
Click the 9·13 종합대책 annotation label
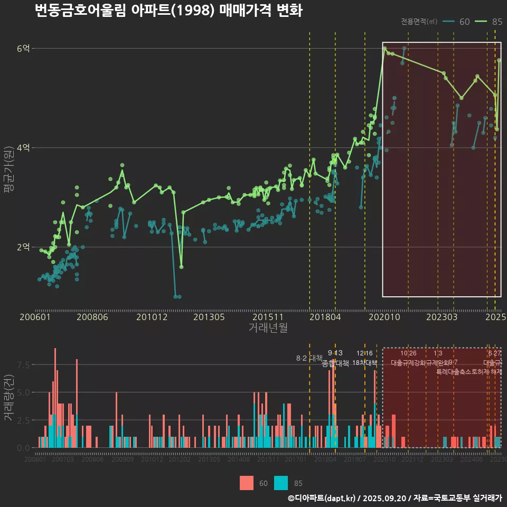tap(335, 358)
